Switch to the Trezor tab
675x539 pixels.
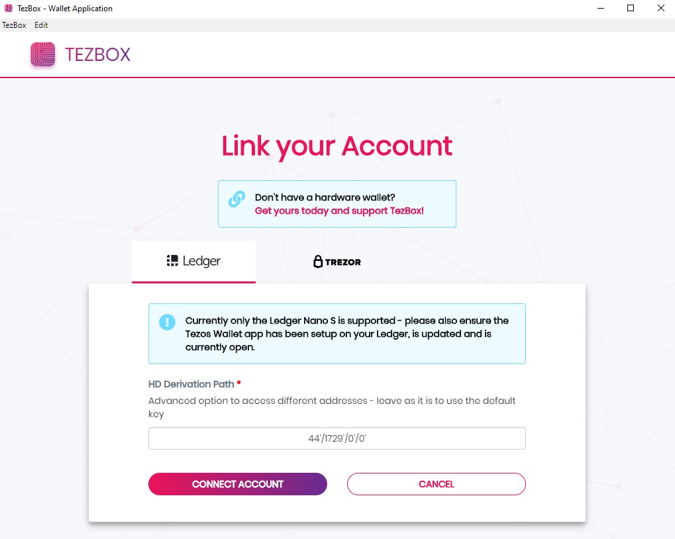pos(337,262)
